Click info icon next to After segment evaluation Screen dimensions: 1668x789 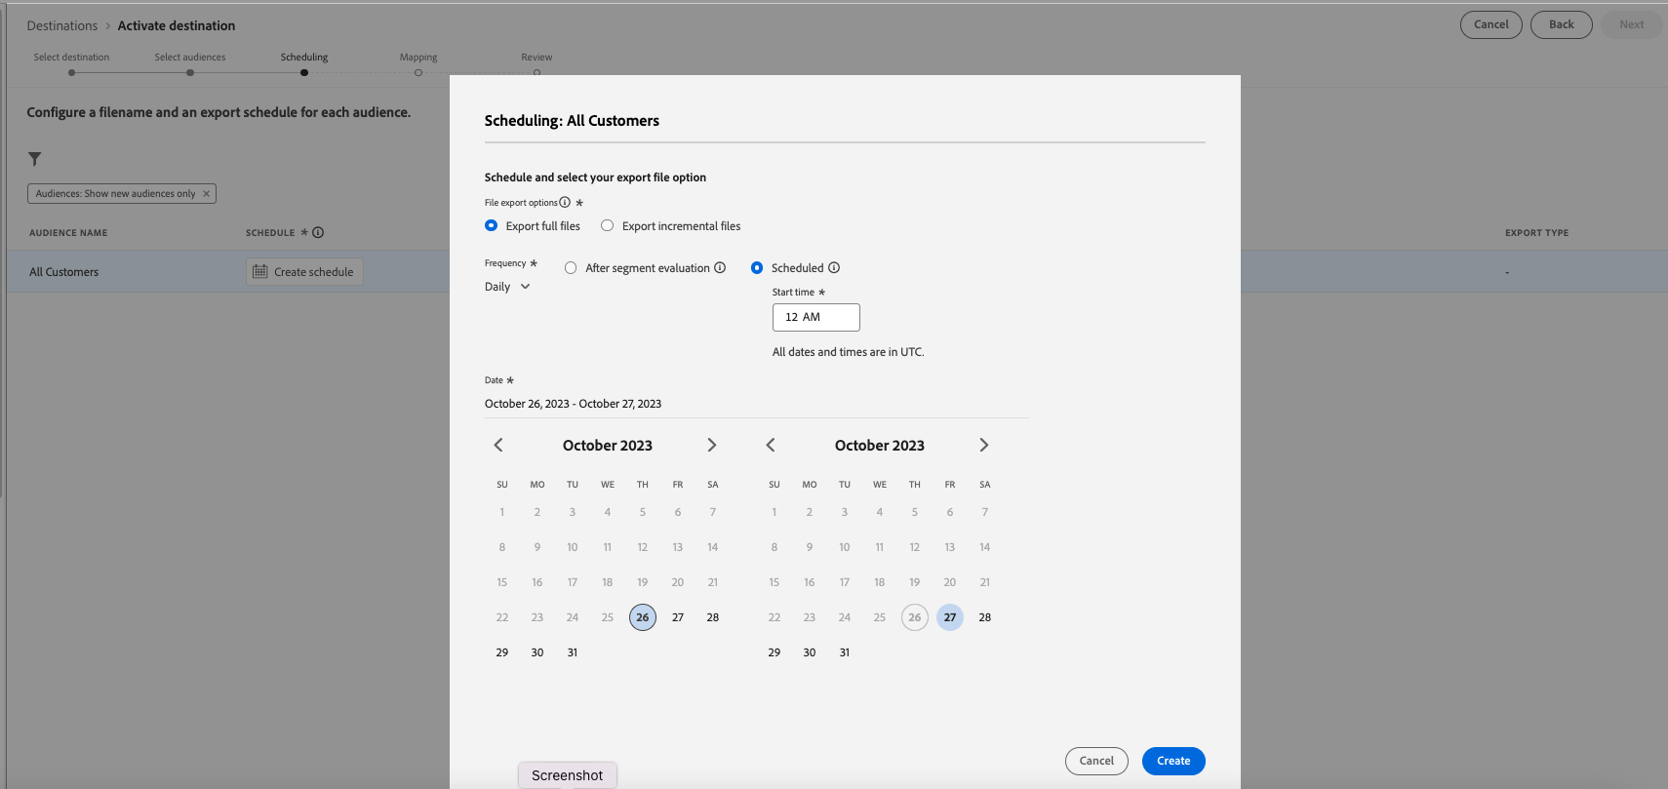(720, 267)
